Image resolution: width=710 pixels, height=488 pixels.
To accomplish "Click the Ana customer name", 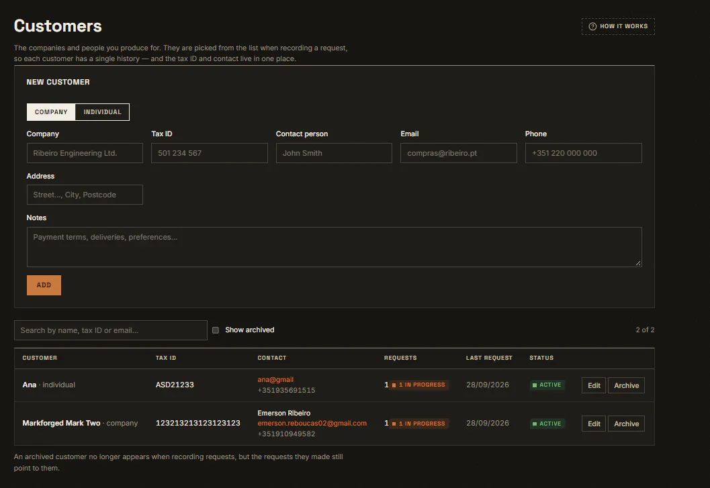I will (x=30, y=385).
